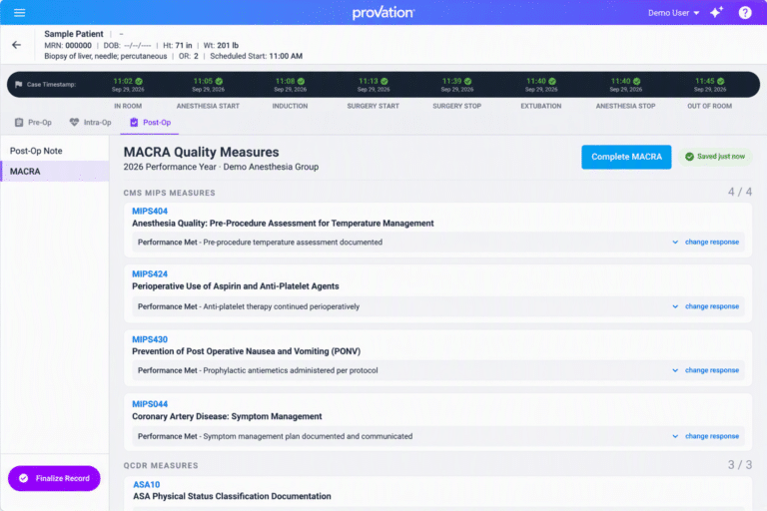Open the Demo User dropdown
767x511 pixels.
(673, 13)
